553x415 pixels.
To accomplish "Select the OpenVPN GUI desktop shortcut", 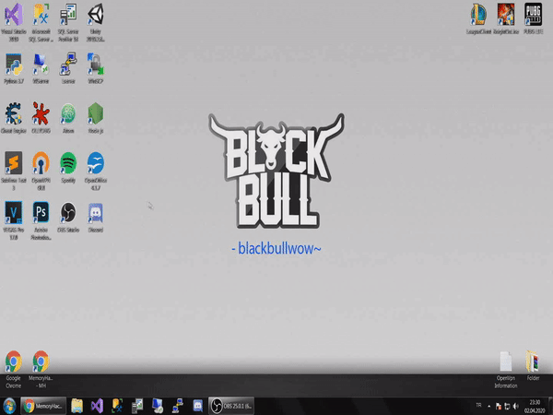I will [x=41, y=172].
